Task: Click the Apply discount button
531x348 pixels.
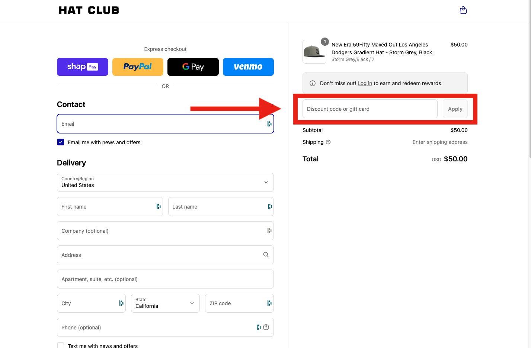Action: tap(455, 109)
